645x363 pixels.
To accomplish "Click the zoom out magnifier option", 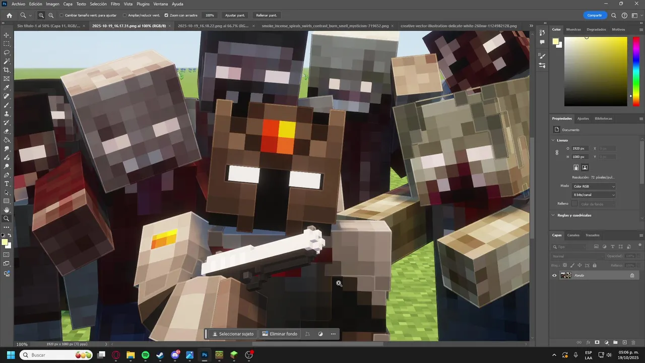I will tap(51, 16).
